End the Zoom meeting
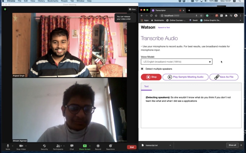 coord(132,147)
